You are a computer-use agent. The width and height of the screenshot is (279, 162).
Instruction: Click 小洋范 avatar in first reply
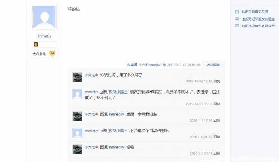77,77
